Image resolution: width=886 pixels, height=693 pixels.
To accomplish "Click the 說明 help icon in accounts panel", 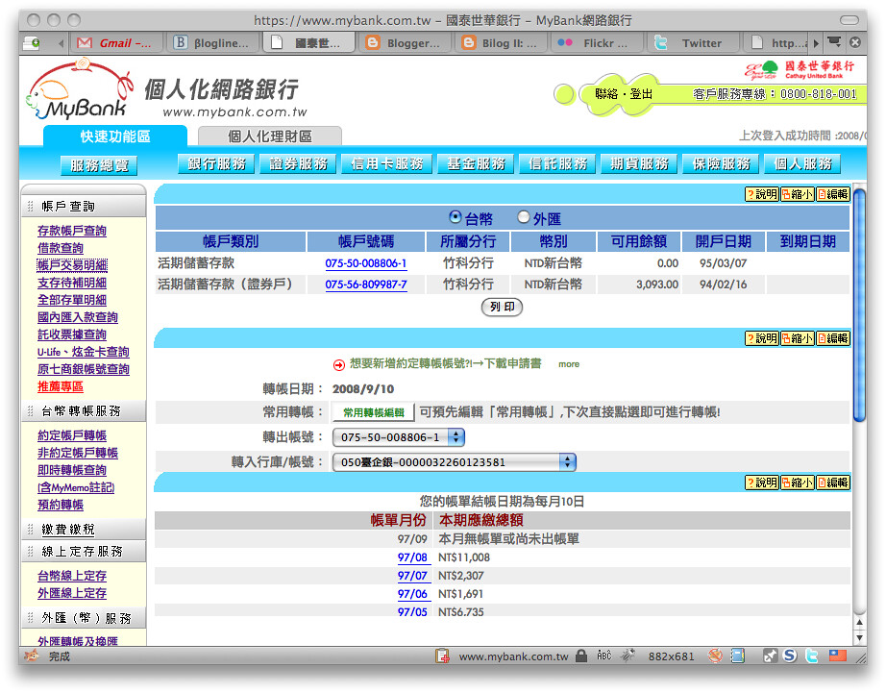I will (761, 194).
